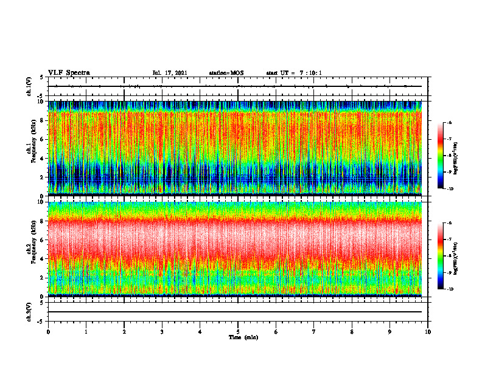Click the log(PSD) label beside the ch.1 colorbar
This screenshot has height=372, width=482.
[456, 159]
